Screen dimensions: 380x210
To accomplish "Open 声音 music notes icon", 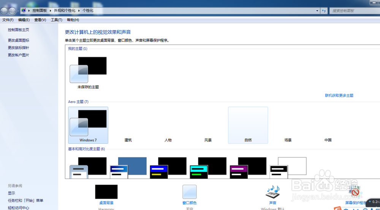I will point(272,192).
